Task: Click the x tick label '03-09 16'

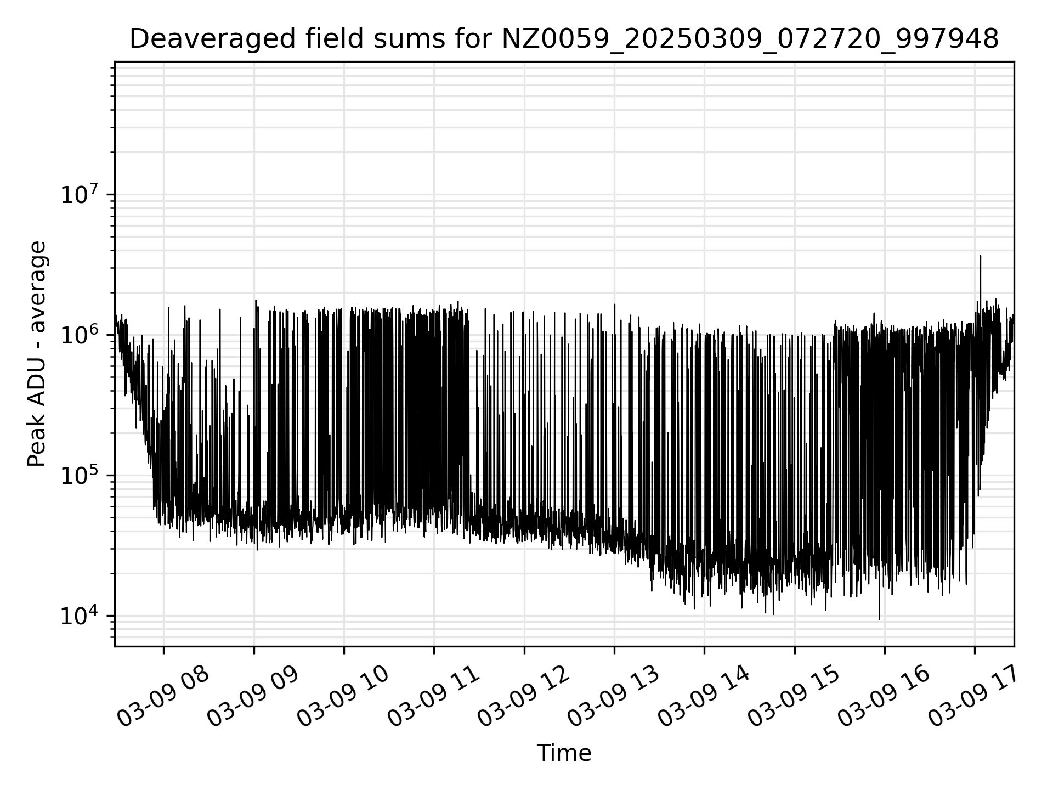Action: click(x=885, y=697)
